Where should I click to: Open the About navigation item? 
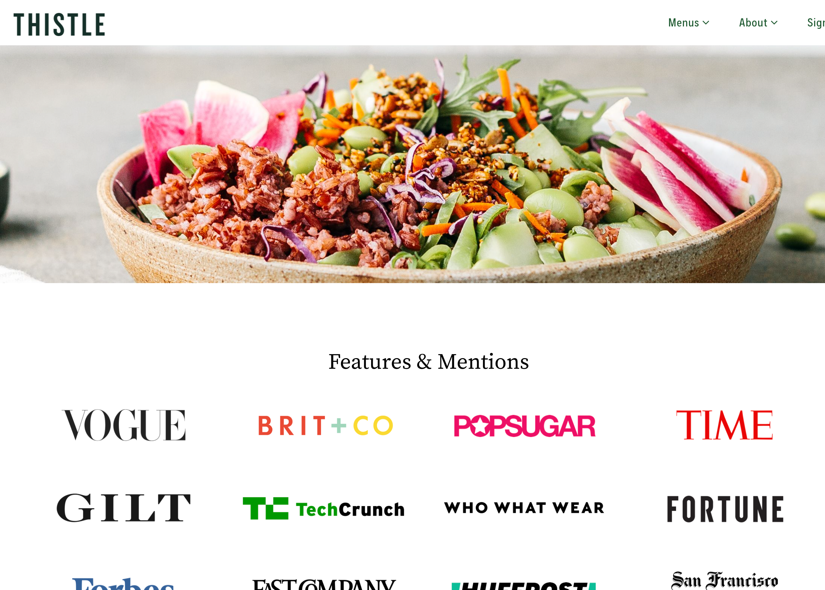pyautogui.click(x=758, y=22)
